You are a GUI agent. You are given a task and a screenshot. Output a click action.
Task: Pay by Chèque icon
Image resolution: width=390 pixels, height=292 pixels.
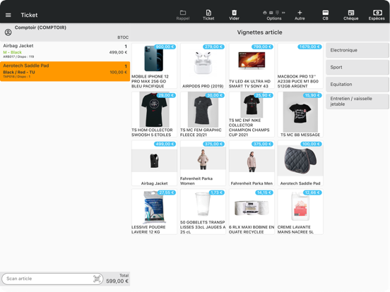[x=351, y=15]
